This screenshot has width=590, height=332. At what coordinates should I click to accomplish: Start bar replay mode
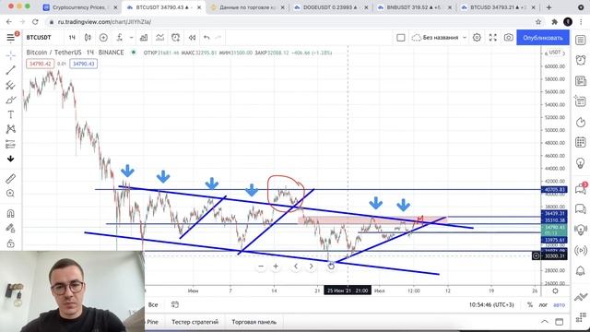pos(192,37)
